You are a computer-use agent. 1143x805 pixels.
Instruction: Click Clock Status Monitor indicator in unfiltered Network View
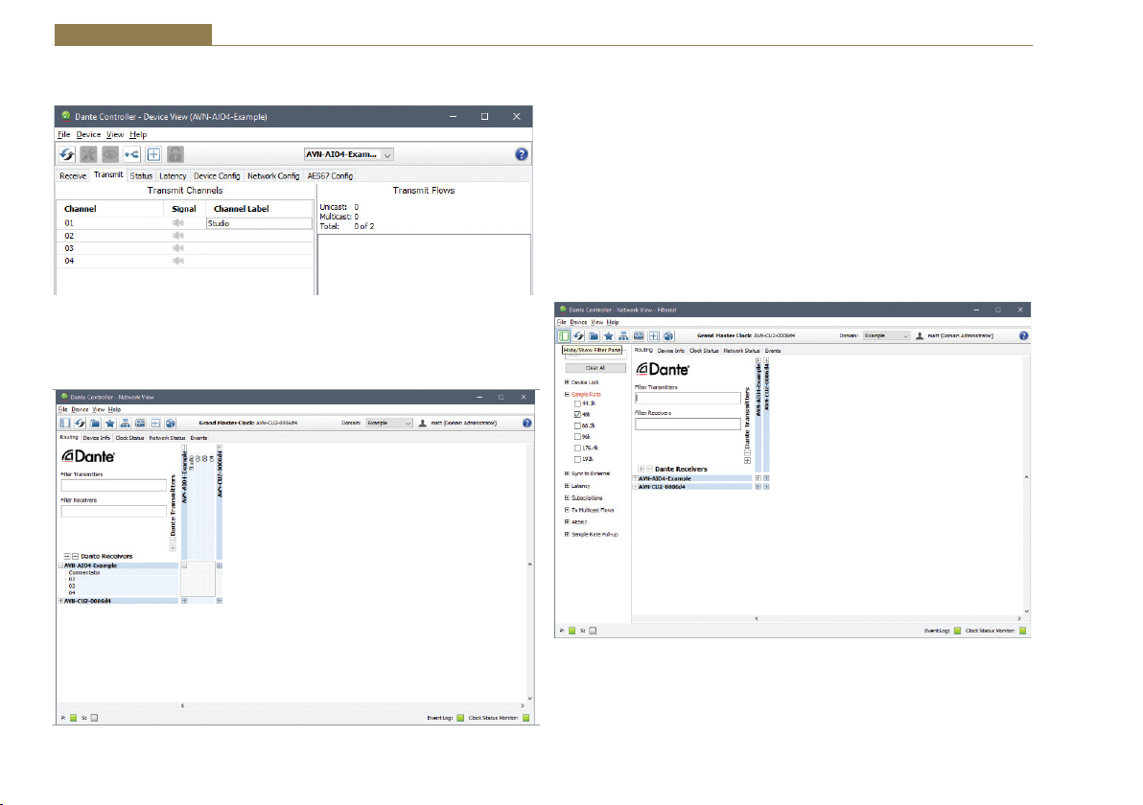526,719
